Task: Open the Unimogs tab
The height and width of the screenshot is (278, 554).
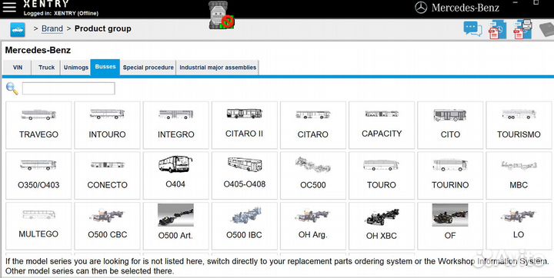Action: (x=76, y=68)
